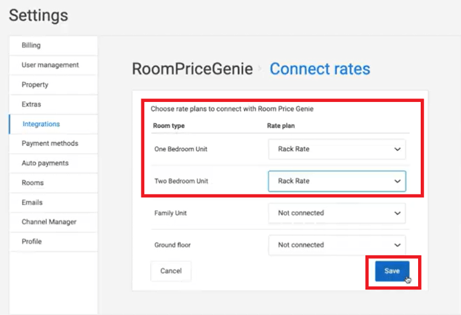Open One Bedroom Unit rate plan dropdown
This screenshot has width=461, height=315.
(336, 149)
